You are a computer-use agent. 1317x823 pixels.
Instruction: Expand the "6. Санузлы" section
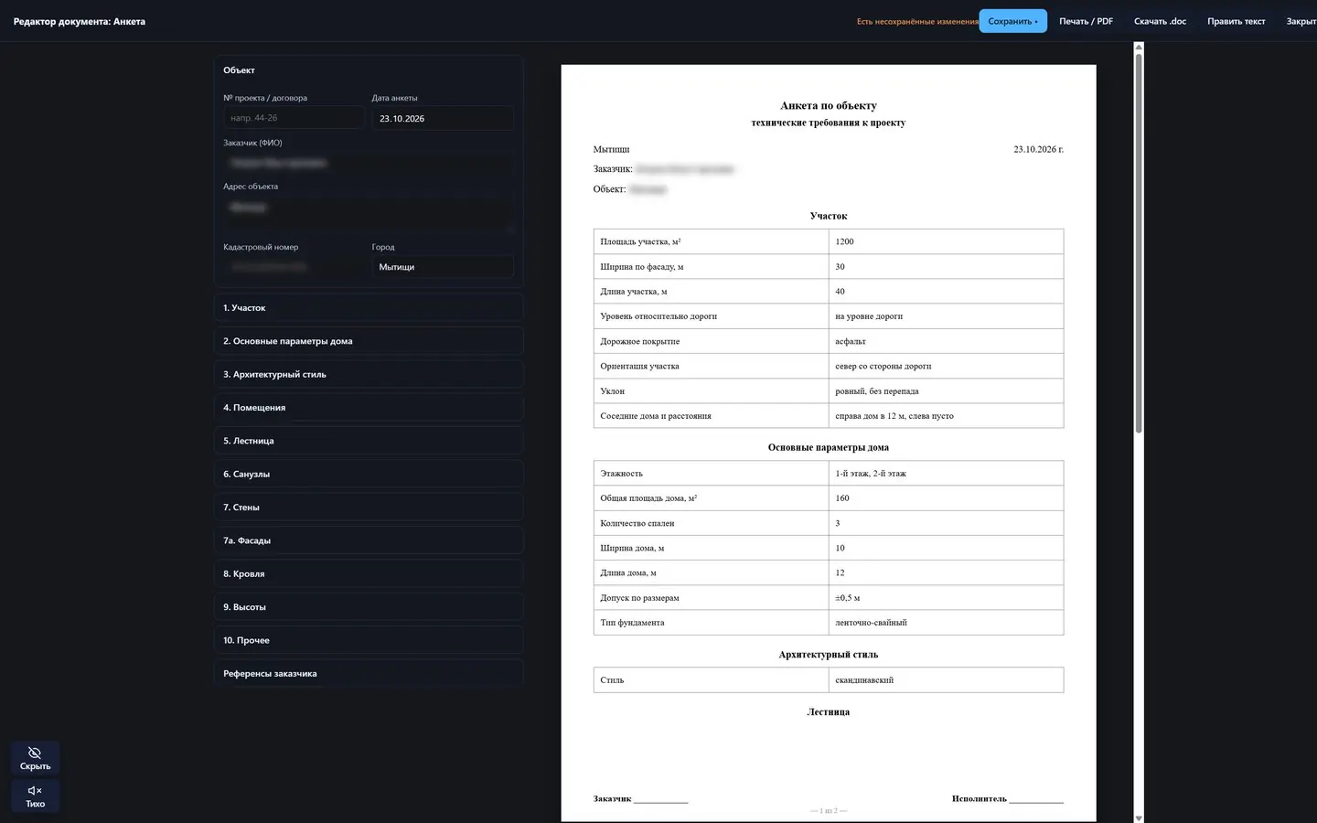369,474
